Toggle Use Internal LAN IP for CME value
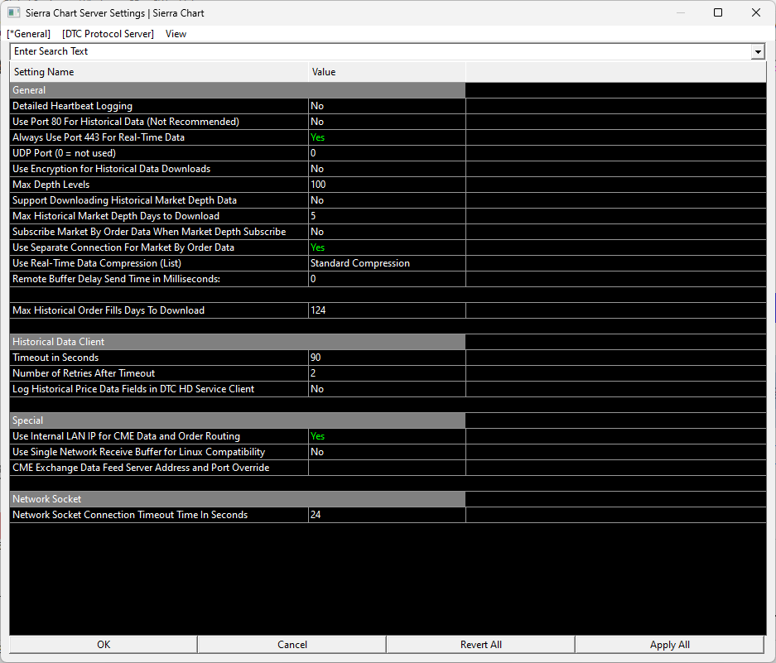 pos(387,436)
